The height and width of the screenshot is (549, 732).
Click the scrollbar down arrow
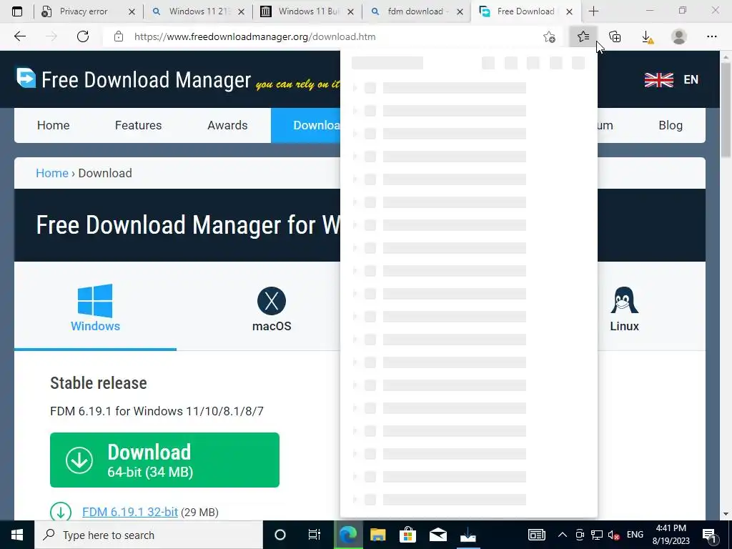coord(726,514)
